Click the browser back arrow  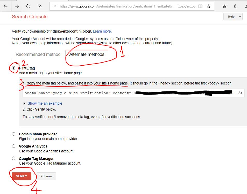[5, 6]
